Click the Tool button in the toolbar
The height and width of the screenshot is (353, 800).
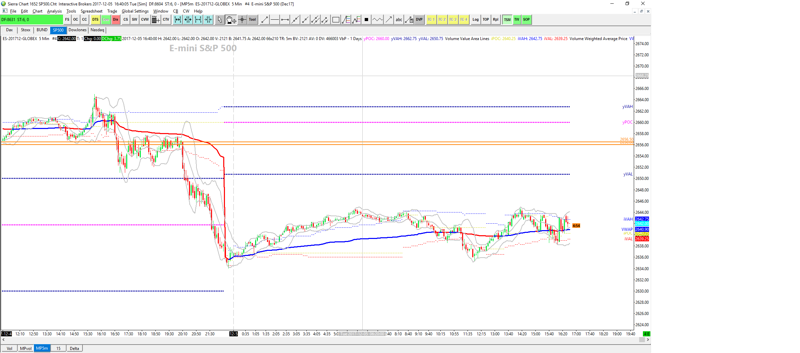(x=252, y=20)
